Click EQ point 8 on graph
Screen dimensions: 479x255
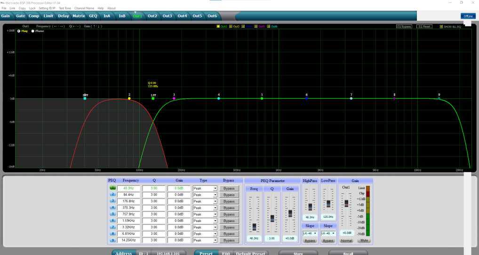coord(394,98)
